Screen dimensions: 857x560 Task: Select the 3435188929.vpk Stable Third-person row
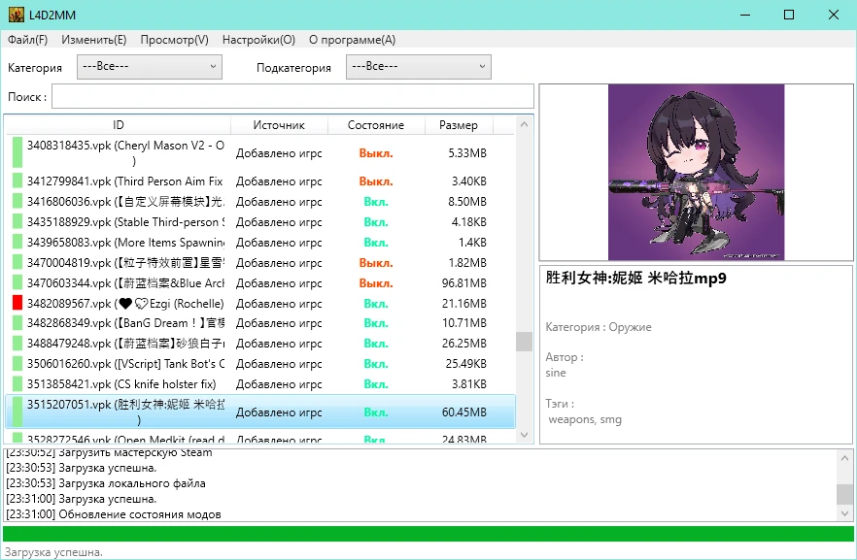click(x=260, y=221)
